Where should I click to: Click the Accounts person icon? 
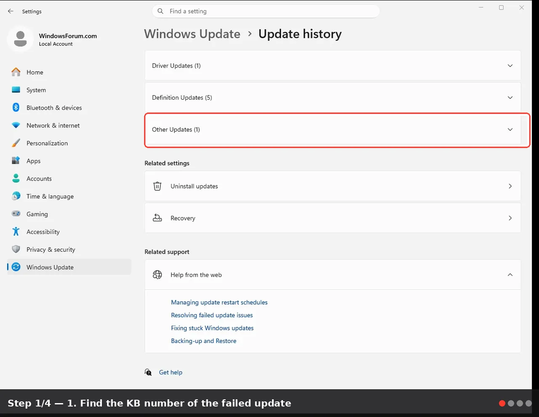pyautogui.click(x=16, y=178)
